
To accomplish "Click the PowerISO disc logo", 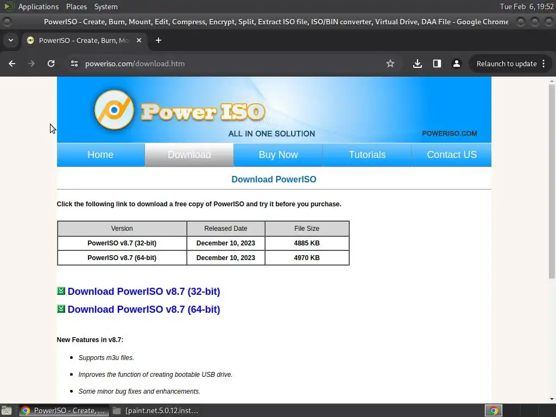I will [114, 110].
